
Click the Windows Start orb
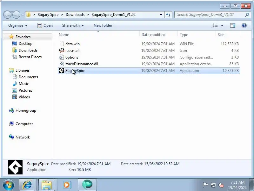click(x=8, y=185)
